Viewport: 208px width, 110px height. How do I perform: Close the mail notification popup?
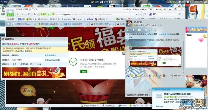pyautogui.click(x=202, y=90)
